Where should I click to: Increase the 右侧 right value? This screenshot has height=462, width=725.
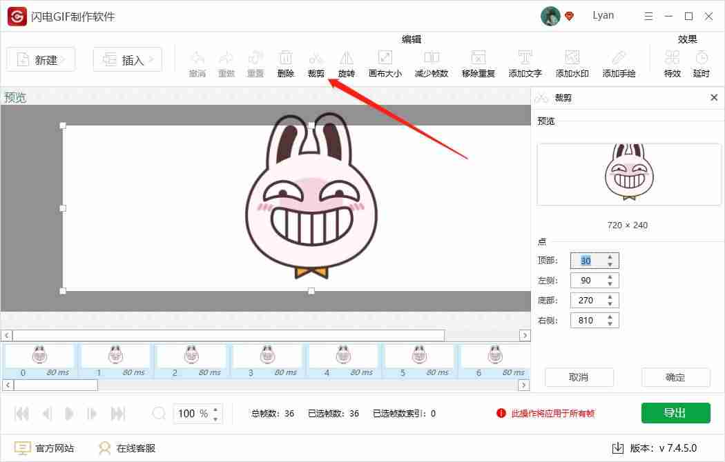click(x=610, y=317)
